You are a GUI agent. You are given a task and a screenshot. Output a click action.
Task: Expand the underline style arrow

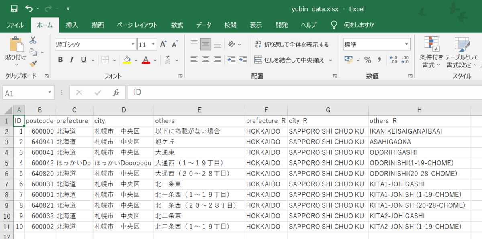pyautogui.click(x=92, y=60)
